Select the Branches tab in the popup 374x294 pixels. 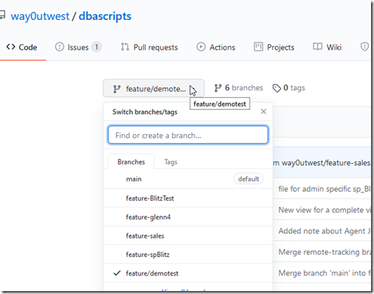click(131, 162)
